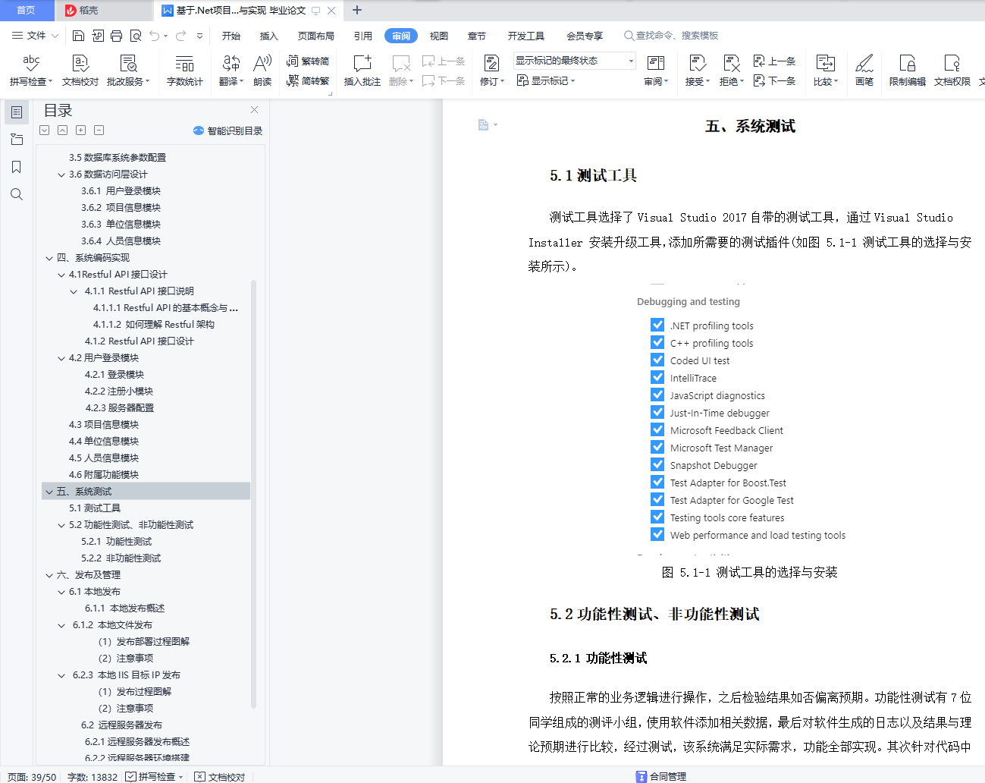Switch to the 页面布局 ribbon tab

click(316, 36)
